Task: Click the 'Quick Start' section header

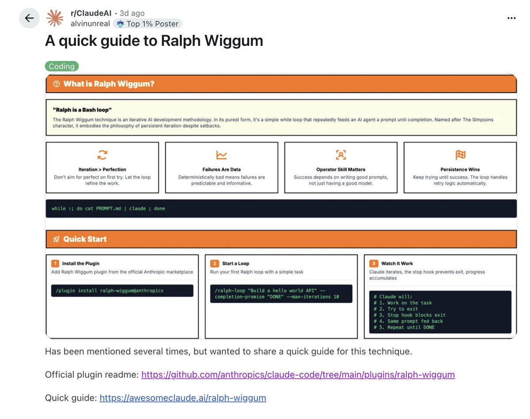Action: (281, 239)
